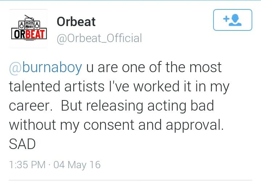This screenshot has height=182, width=261.
Task: Tap the Orbeat profile avatar logo
Action: pos(29,29)
